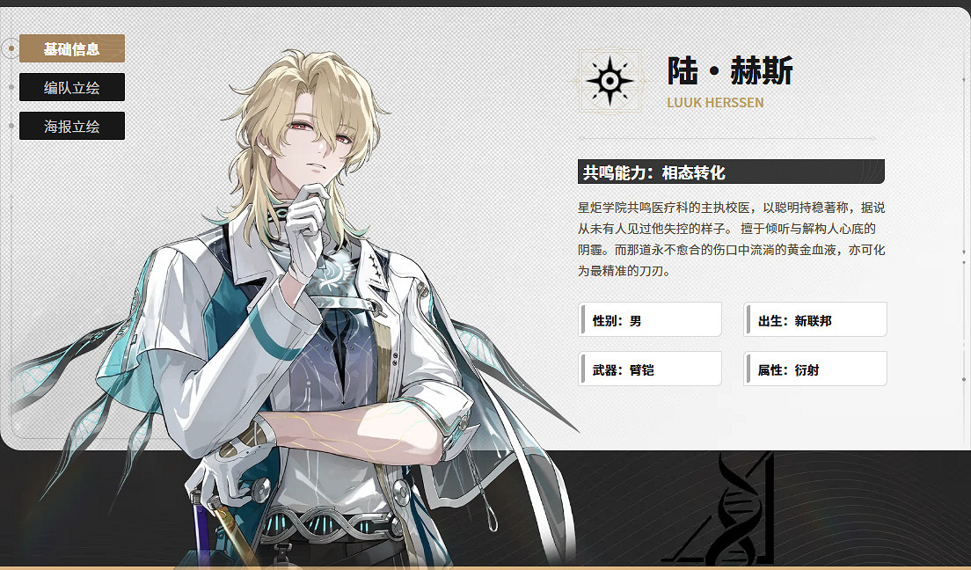Click the 共鸣能力:相态转化 header bar

[x=731, y=172]
